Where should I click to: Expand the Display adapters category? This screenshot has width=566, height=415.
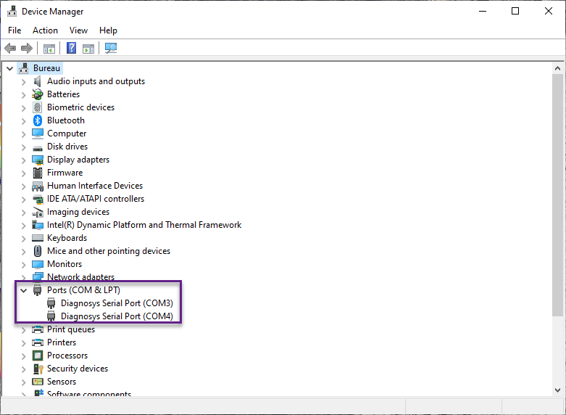(x=23, y=160)
